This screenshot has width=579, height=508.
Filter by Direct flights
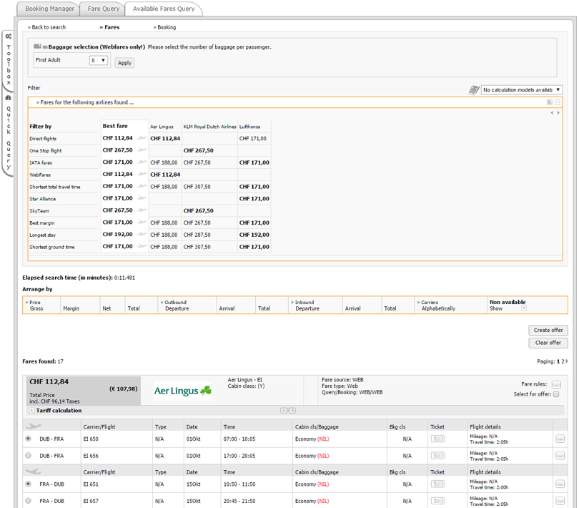43,139
